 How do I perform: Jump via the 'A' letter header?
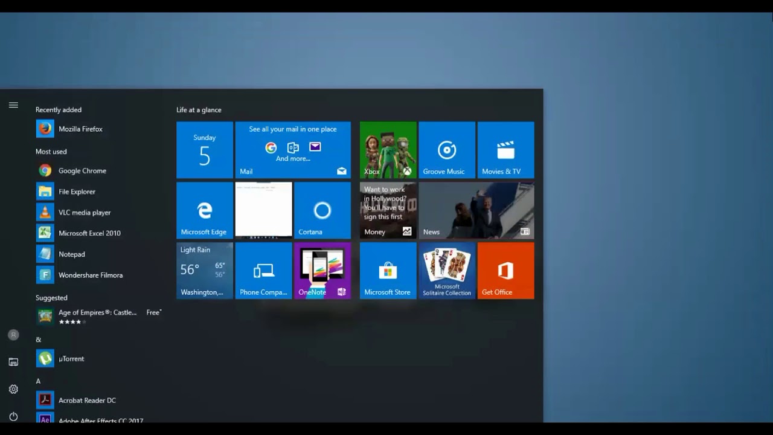coord(38,381)
